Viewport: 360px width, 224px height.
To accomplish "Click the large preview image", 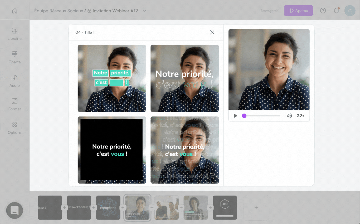I will pyautogui.click(x=269, y=70).
